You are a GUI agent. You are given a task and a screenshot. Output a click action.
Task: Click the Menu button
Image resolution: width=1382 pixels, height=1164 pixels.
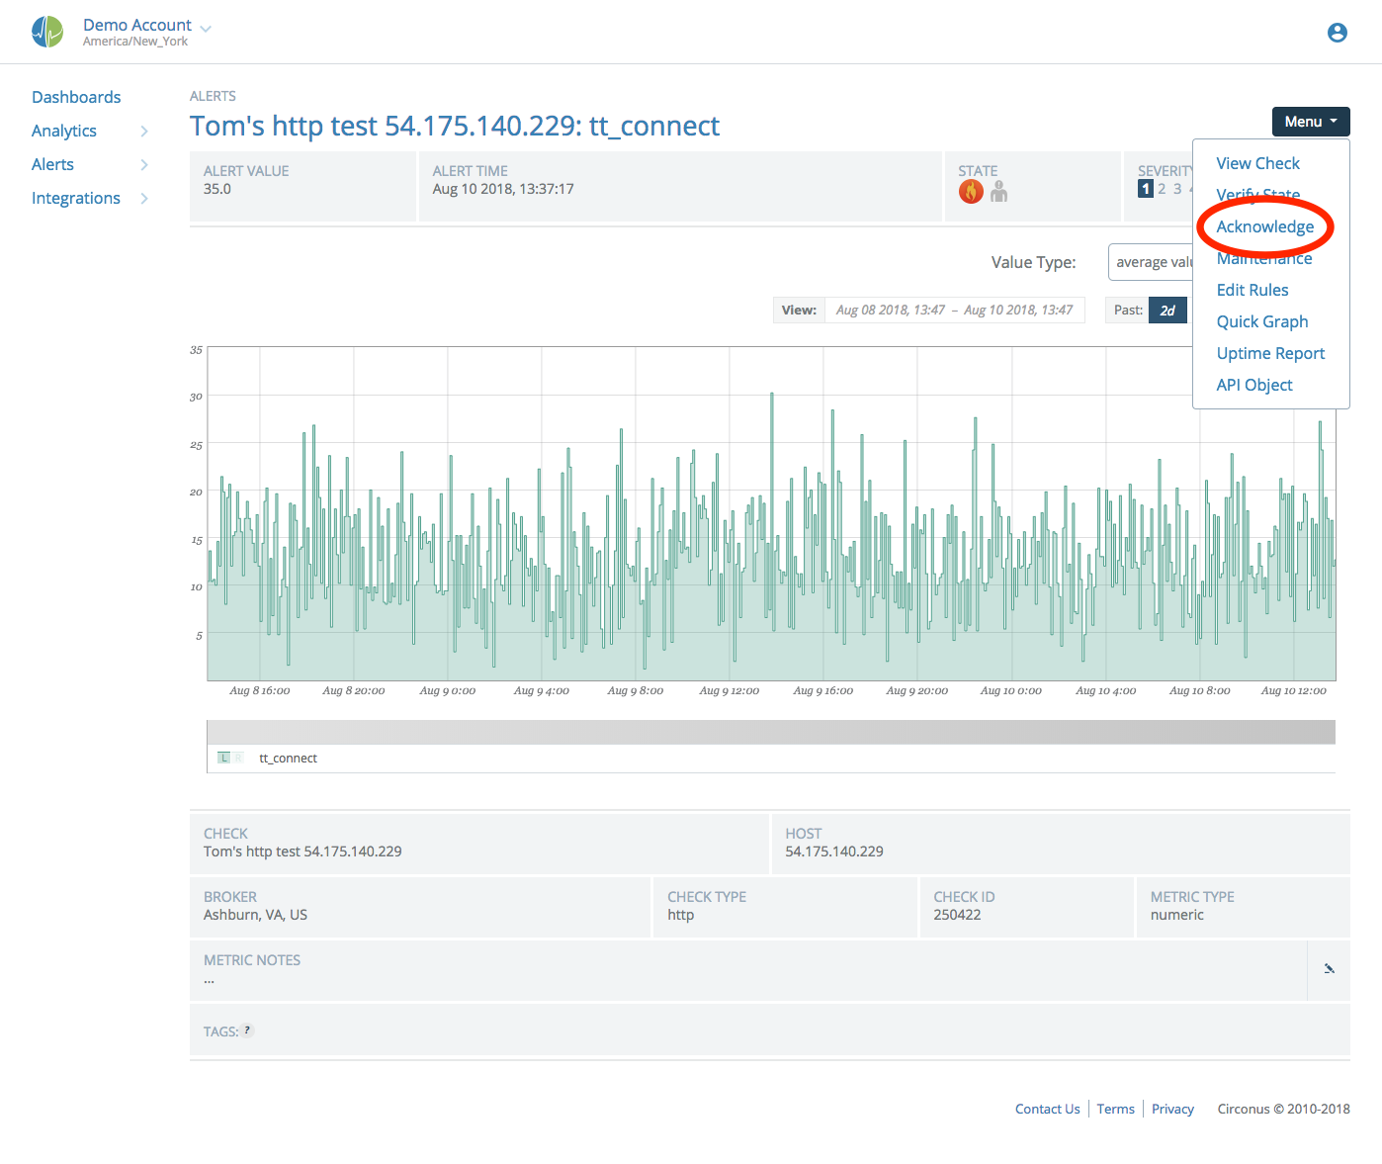click(1310, 122)
